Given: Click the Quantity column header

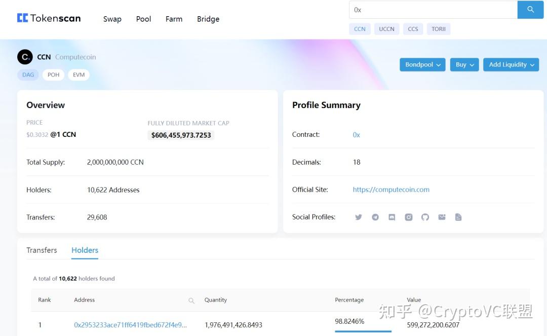Looking at the screenshot, I should [216, 300].
